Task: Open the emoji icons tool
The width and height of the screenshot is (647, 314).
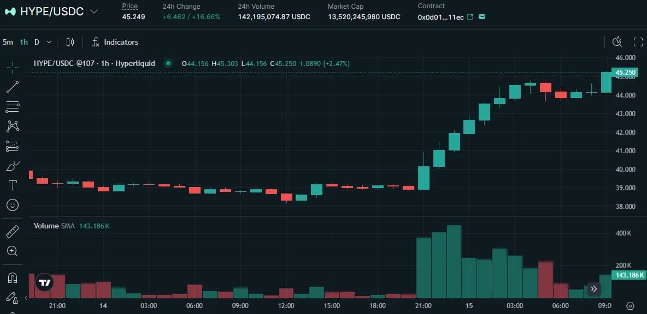Action: pos(13,205)
